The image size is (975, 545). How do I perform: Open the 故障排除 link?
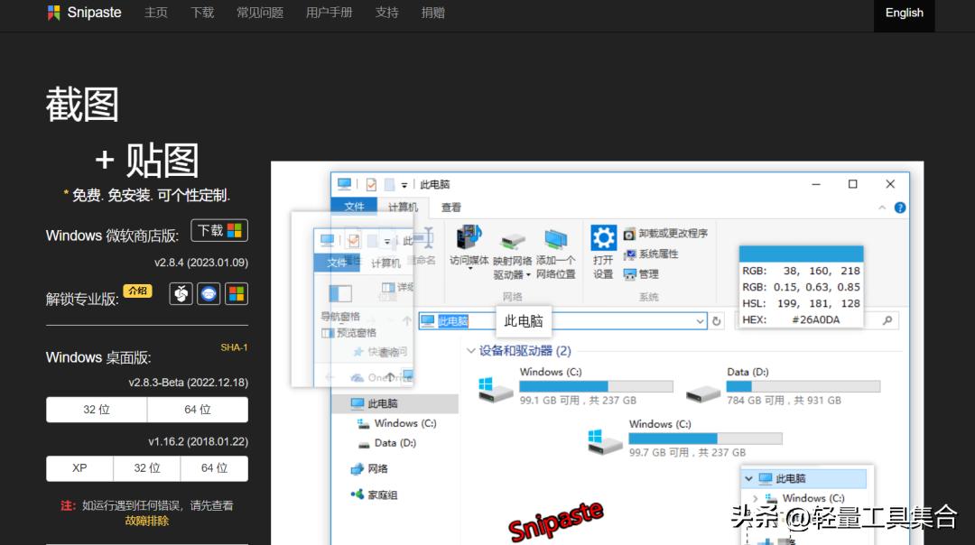[146, 521]
